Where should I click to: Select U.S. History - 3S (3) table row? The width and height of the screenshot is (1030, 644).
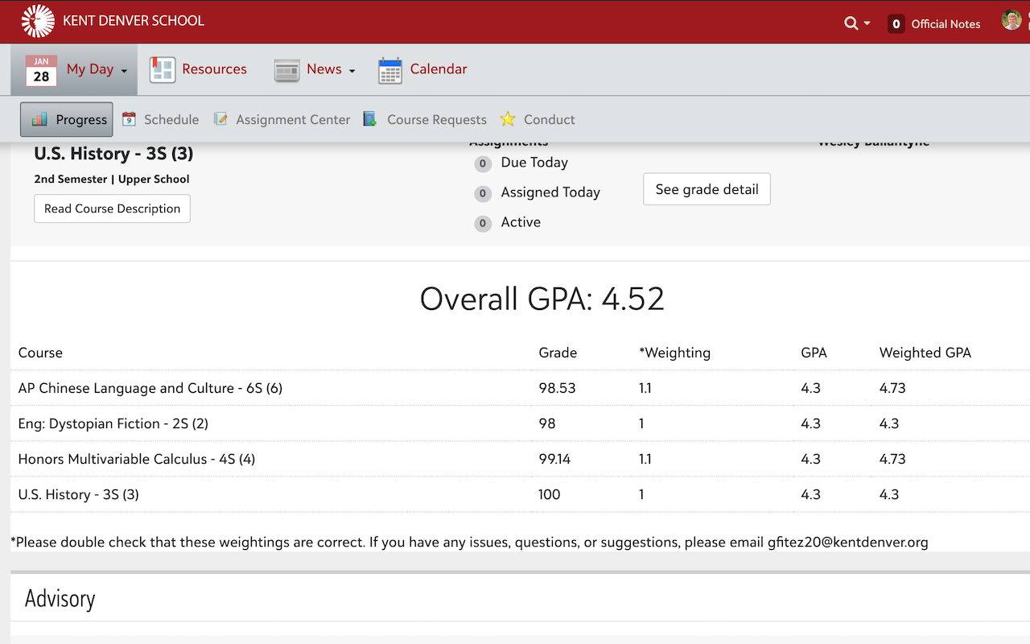[520, 494]
